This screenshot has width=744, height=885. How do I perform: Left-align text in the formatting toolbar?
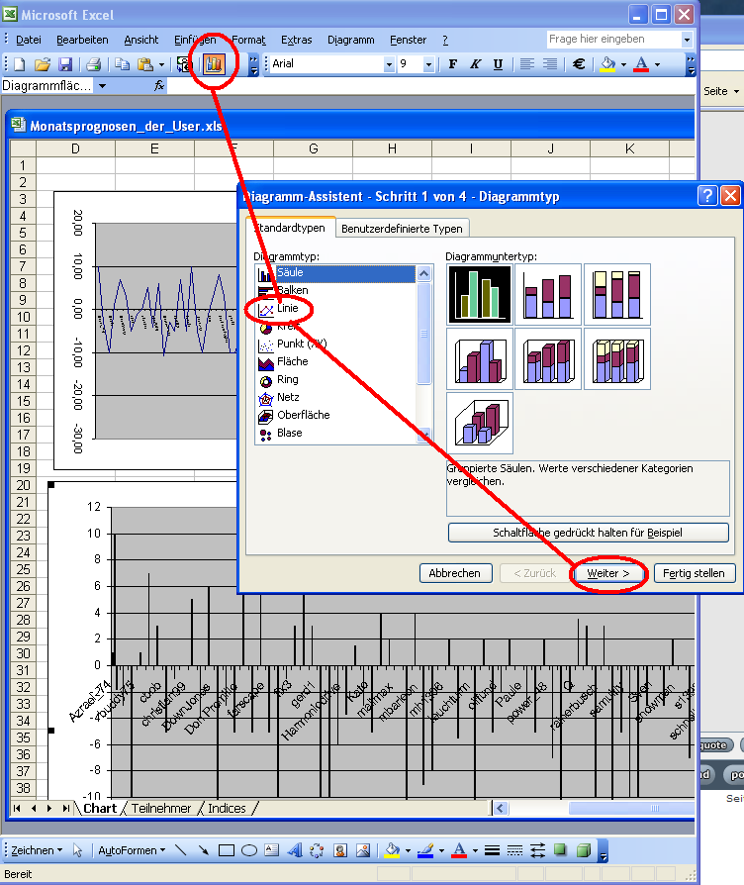click(x=527, y=63)
